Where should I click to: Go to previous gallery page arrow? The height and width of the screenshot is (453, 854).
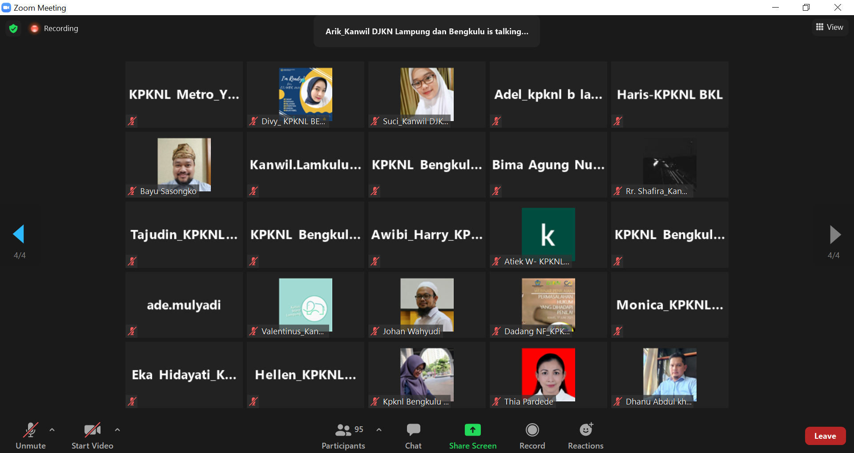point(19,234)
